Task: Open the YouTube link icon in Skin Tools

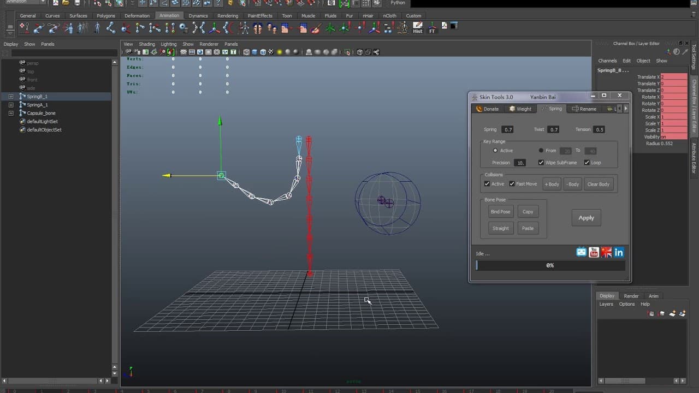Action: (594, 252)
